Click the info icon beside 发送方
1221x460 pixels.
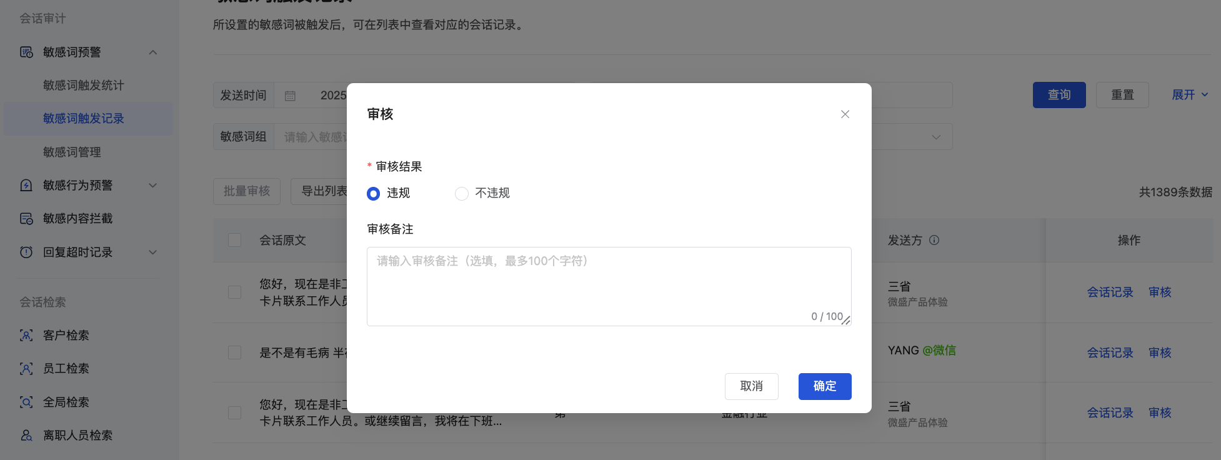pyautogui.click(x=934, y=240)
